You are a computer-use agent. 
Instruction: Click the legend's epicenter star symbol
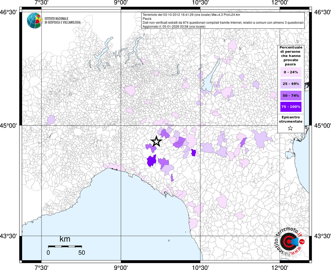pyautogui.click(x=290, y=128)
